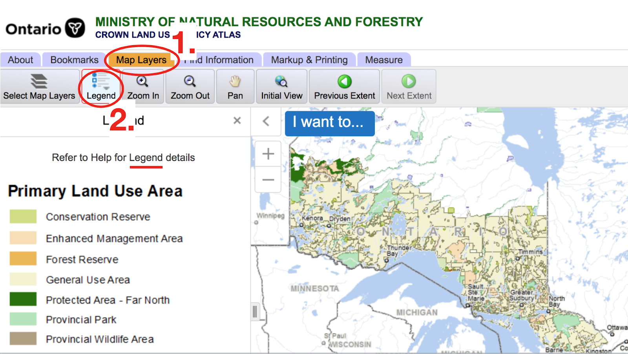Go back to Previous Extent
The height and width of the screenshot is (354, 628).
[x=344, y=86]
